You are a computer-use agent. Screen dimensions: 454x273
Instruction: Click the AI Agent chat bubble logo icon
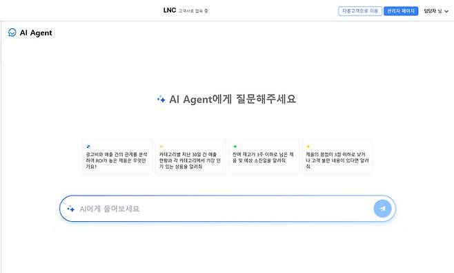(12, 32)
